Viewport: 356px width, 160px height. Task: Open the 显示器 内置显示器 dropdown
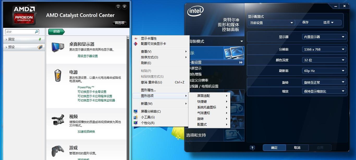(324, 37)
